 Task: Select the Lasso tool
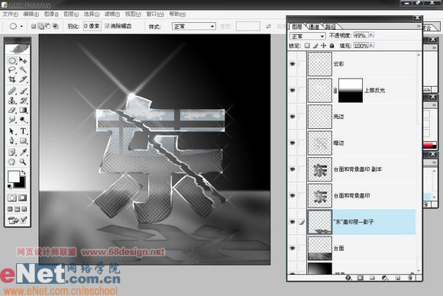click(x=12, y=69)
